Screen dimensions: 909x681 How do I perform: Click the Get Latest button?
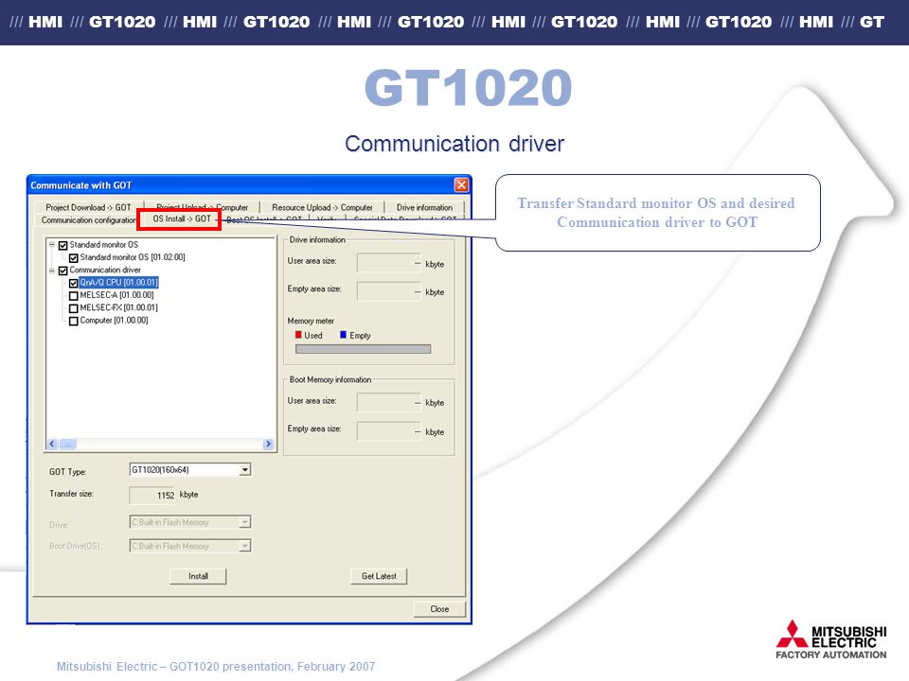pos(379,576)
